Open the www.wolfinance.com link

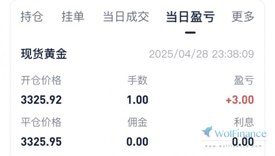pos(233,146)
